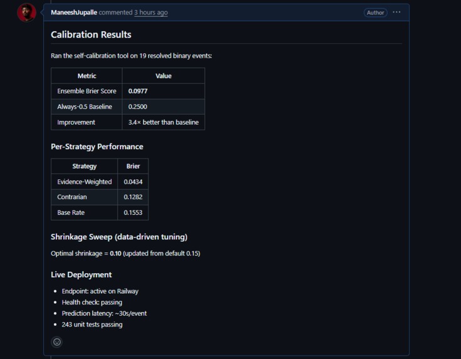Click the Base Rate strategy cell
Viewport: 461px width, 359px height.
(x=85, y=212)
